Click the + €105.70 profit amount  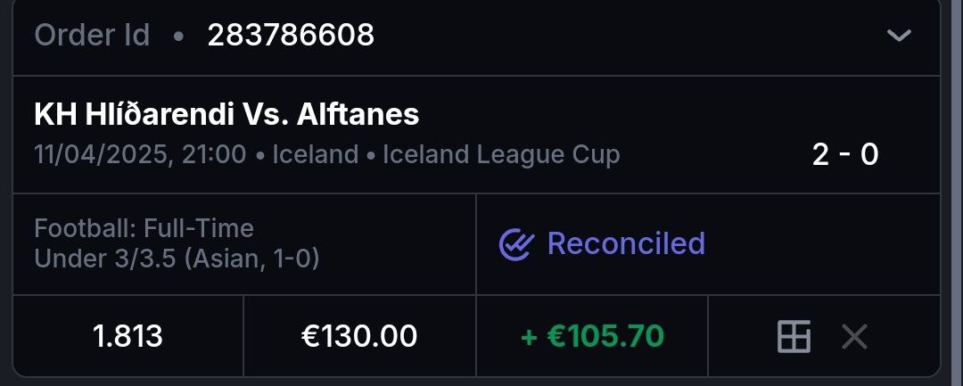coord(592,337)
